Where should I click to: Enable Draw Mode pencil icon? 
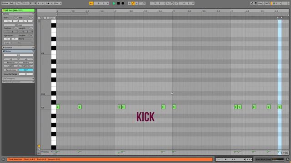click(252, 3)
